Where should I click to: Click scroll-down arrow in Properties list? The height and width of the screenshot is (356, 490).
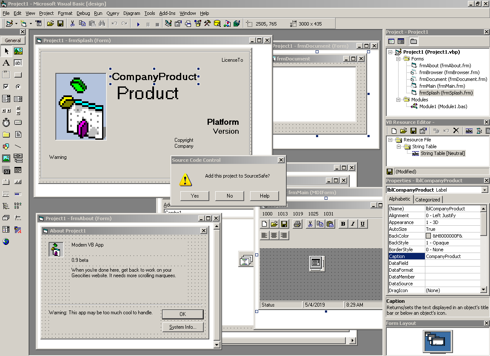(483, 290)
